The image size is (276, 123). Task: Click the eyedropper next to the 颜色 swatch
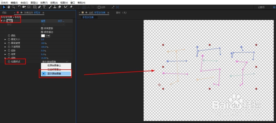[x=48, y=36]
